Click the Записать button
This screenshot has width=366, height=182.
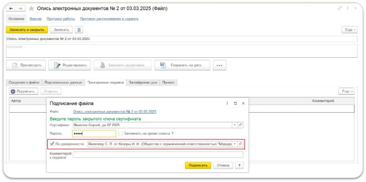click(61, 30)
